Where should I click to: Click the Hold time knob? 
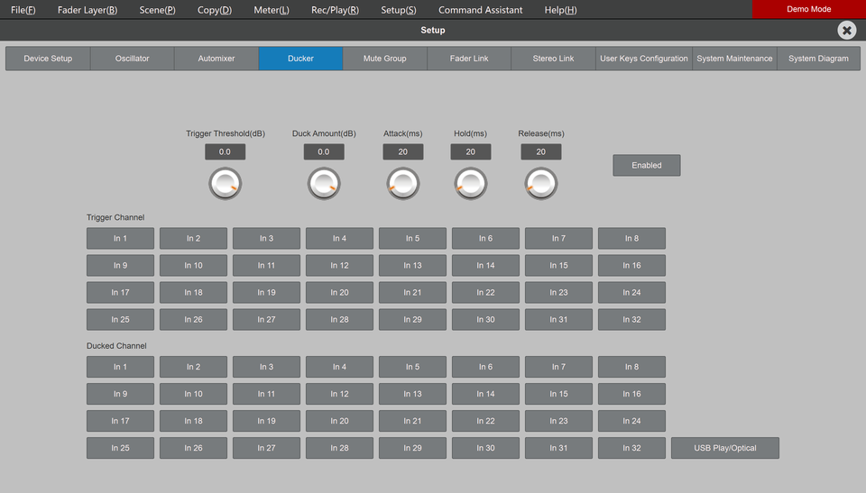point(470,184)
